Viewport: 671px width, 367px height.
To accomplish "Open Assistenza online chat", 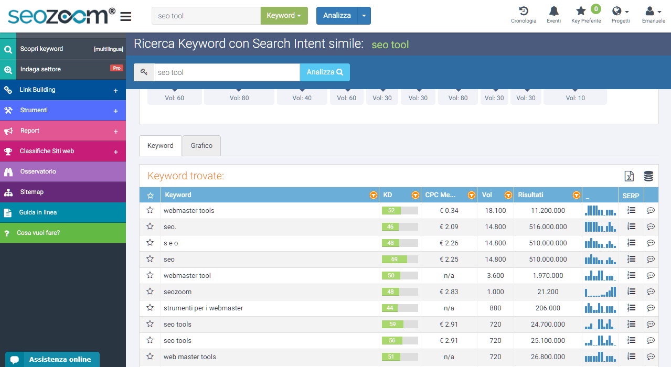I will [52, 359].
